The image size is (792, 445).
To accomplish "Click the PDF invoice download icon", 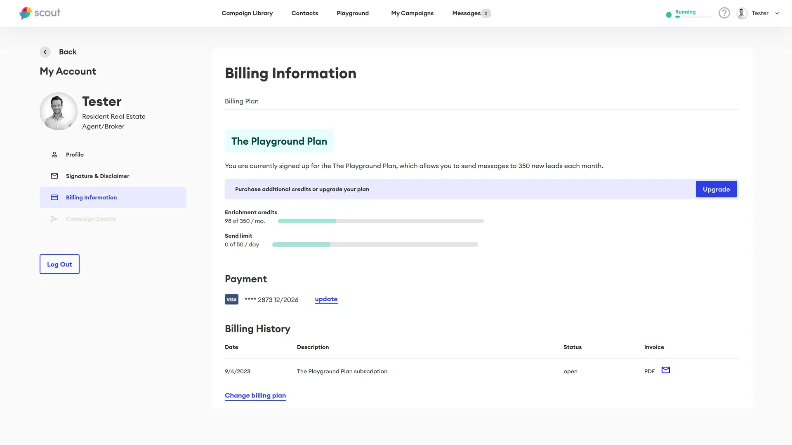I will (x=650, y=371).
